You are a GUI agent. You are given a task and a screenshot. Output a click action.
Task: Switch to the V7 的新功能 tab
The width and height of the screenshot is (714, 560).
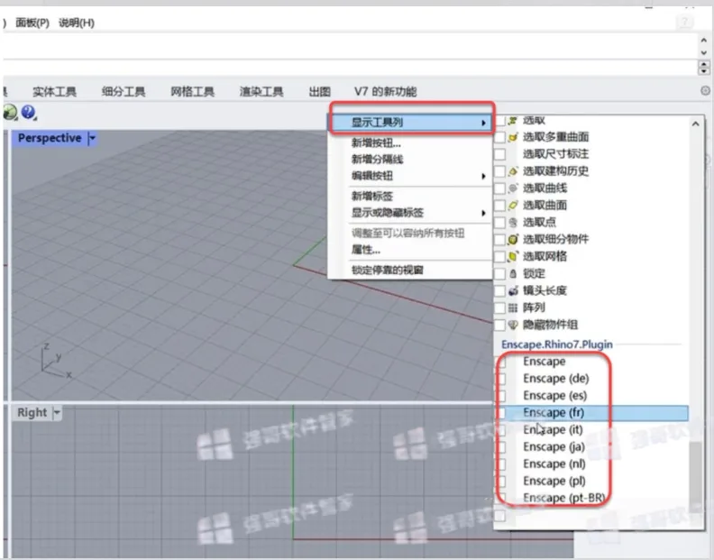point(385,92)
